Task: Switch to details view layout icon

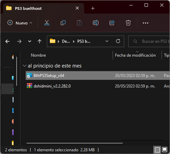Action: pos(157,150)
